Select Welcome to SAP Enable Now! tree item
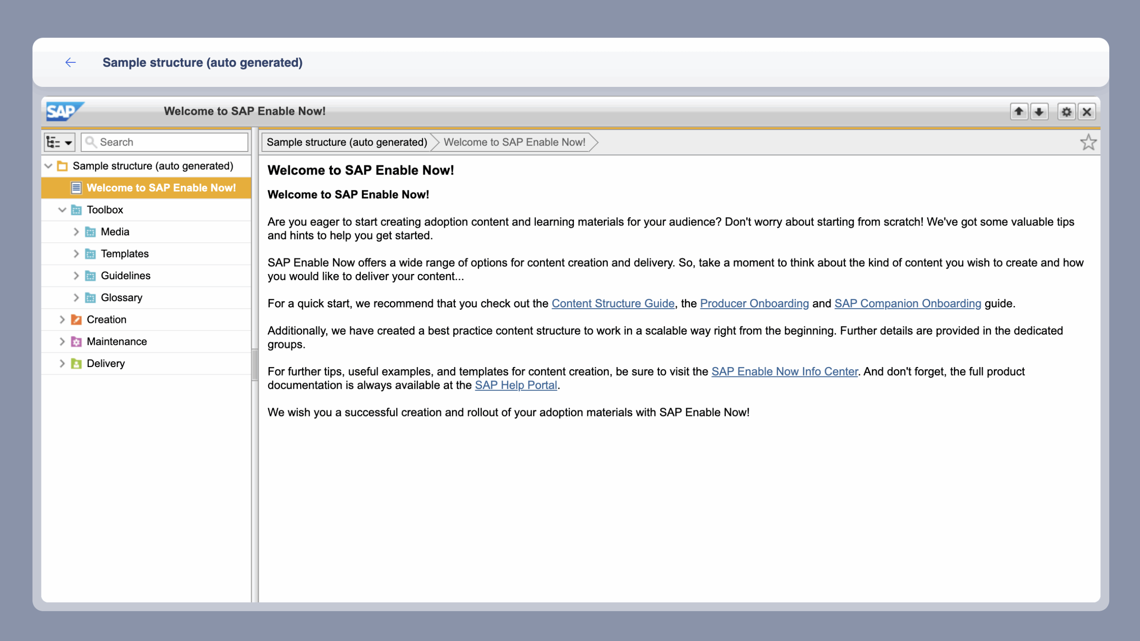 click(161, 188)
